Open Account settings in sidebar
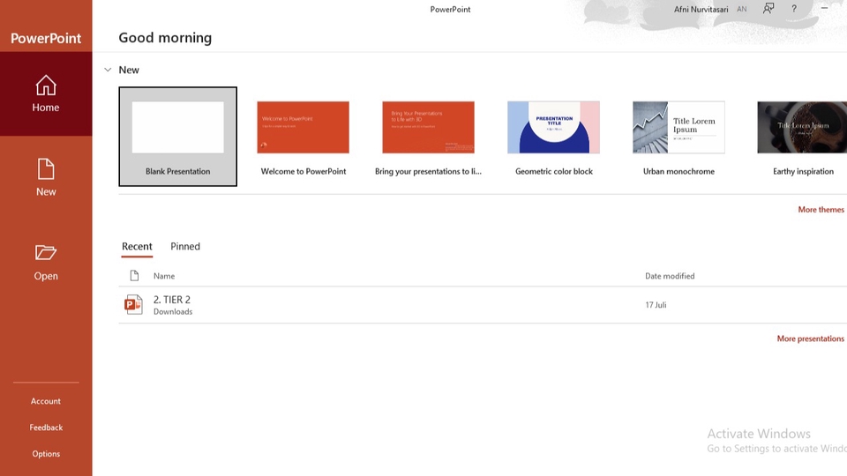 [x=46, y=401]
